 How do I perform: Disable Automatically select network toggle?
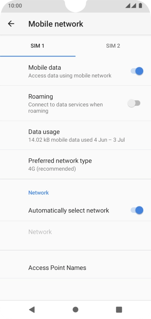pos(137,210)
